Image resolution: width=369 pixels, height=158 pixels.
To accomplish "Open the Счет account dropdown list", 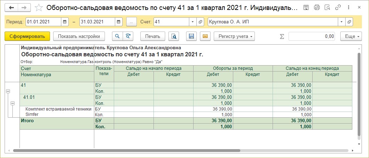I will click(192, 22).
